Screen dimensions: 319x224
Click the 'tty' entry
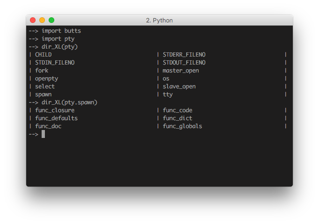pyautogui.click(x=167, y=94)
